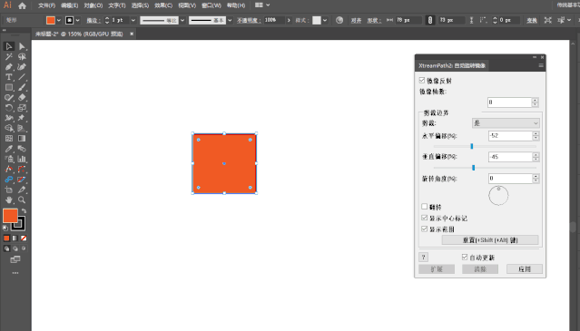
Task: Select the Line Segment tool
Action: click(x=22, y=77)
